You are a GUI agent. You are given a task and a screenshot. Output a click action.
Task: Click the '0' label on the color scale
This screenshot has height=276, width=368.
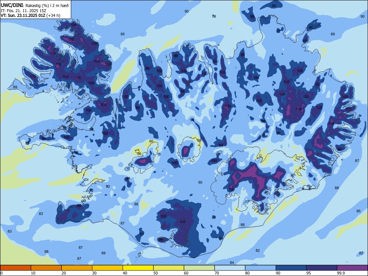click(1, 273)
